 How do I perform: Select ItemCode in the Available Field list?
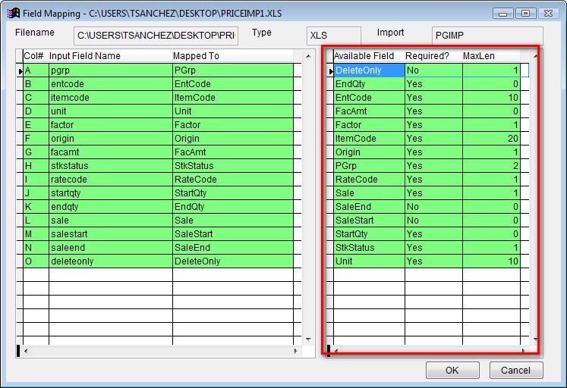pyautogui.click(x=369, y=139)
